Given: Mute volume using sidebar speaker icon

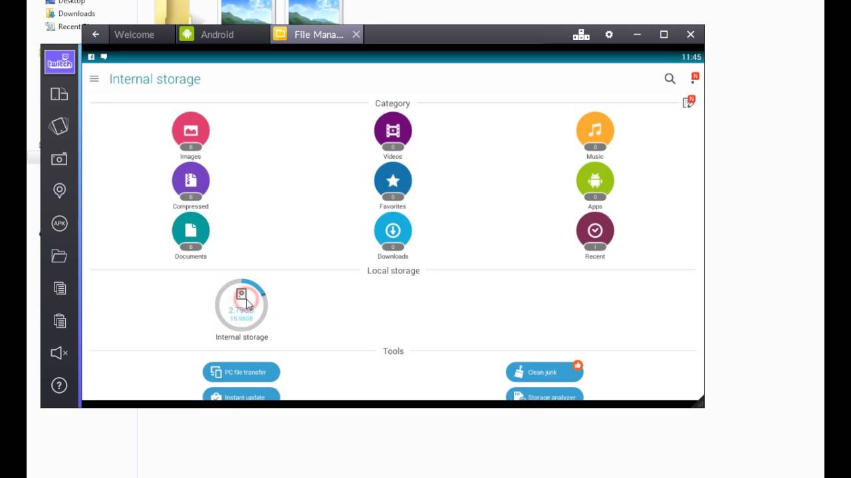Looking at the screenshot, I should 59,353.
